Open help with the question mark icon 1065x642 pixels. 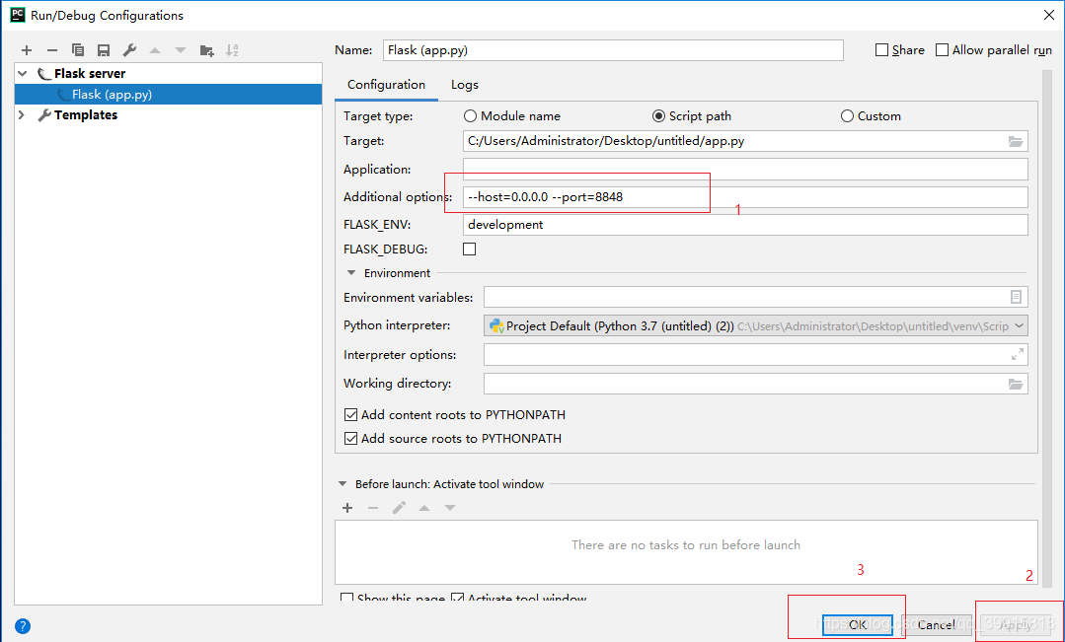point(23,625)
